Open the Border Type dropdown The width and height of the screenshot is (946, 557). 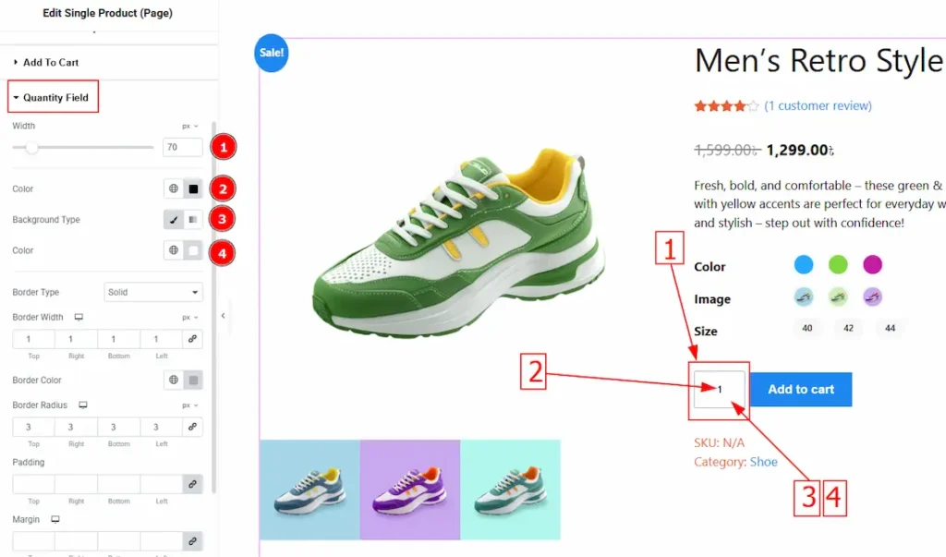153,292
